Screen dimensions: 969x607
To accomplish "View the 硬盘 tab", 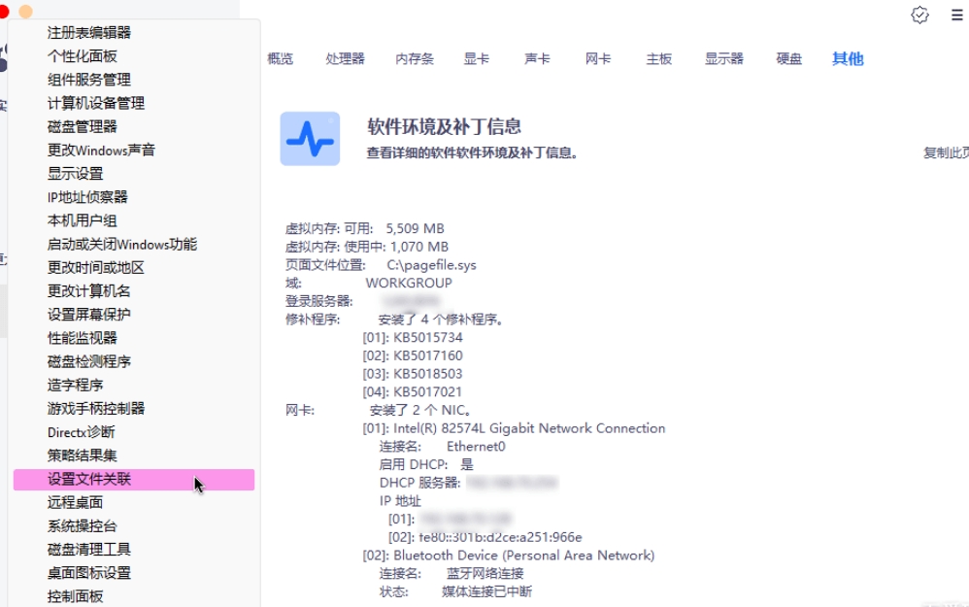I will pos(788,58).
